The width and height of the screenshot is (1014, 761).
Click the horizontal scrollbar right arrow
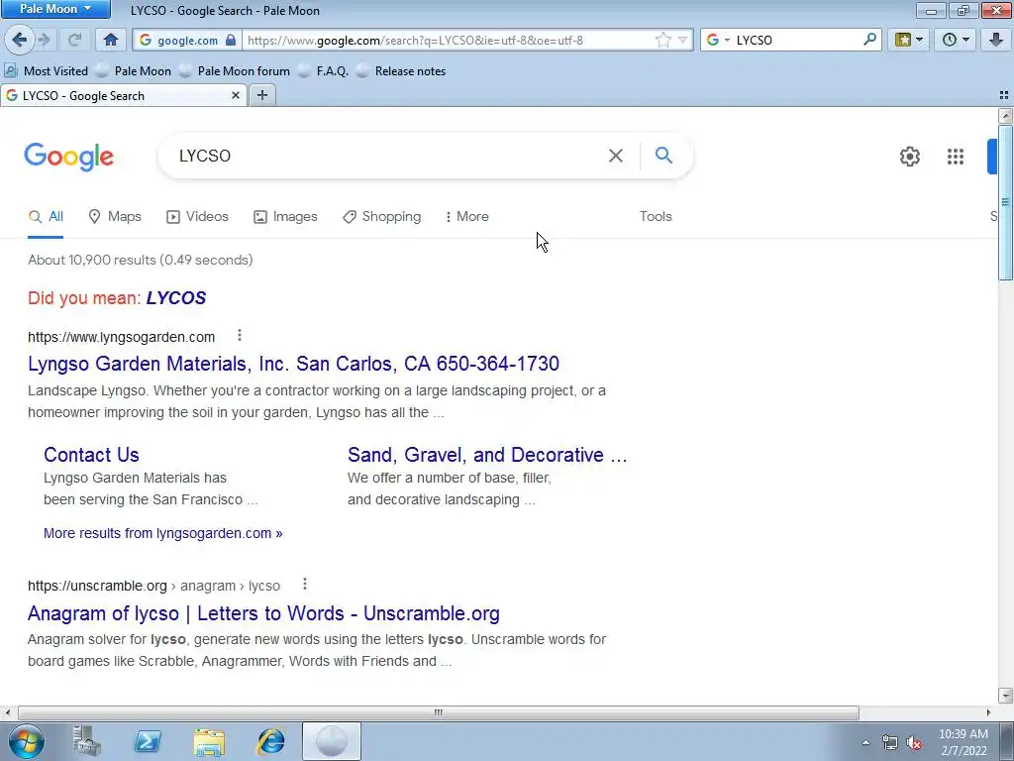[988, 712]
